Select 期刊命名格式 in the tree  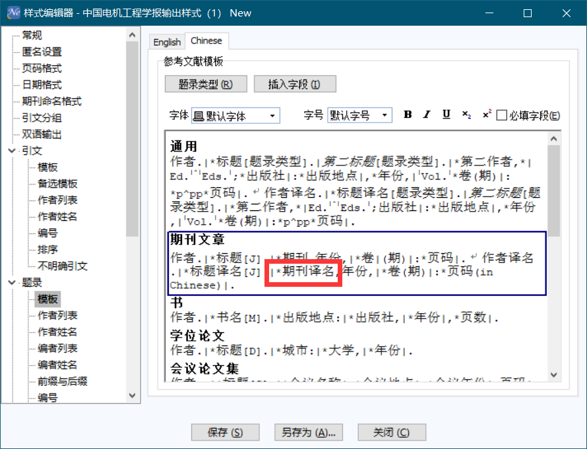[51, 101]
